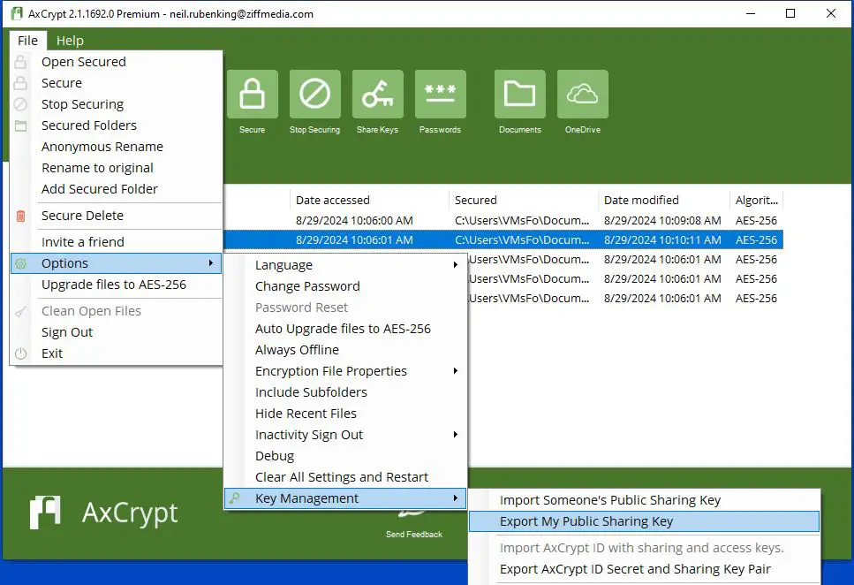This screenshot has height=585, width=854.
Task: Open the File menu
Action: pos(27,41)
